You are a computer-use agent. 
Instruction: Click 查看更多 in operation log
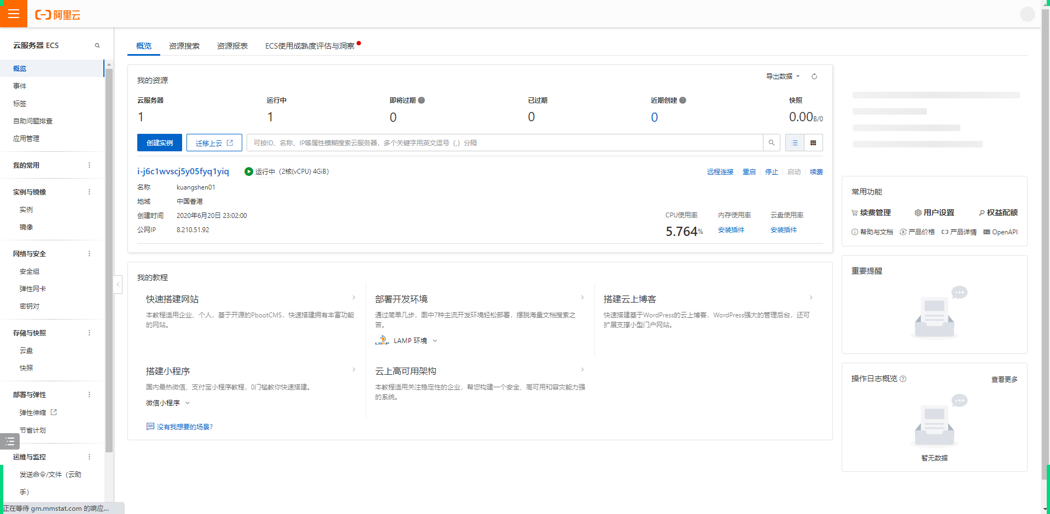pos(1005,379)
